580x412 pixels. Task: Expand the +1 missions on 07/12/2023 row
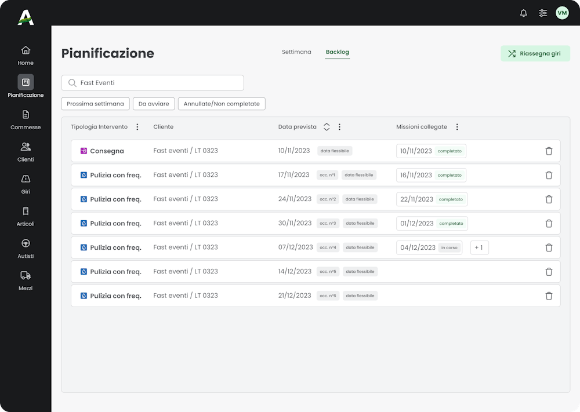click(479, 247)
